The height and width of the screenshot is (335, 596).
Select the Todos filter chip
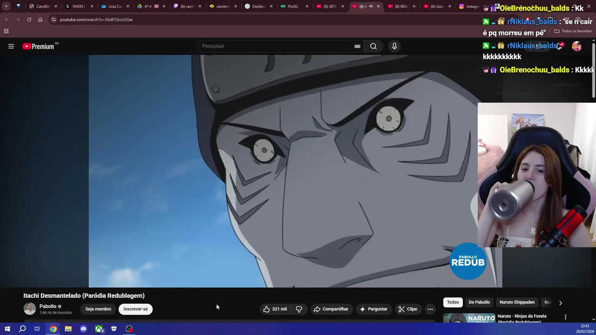453,302
